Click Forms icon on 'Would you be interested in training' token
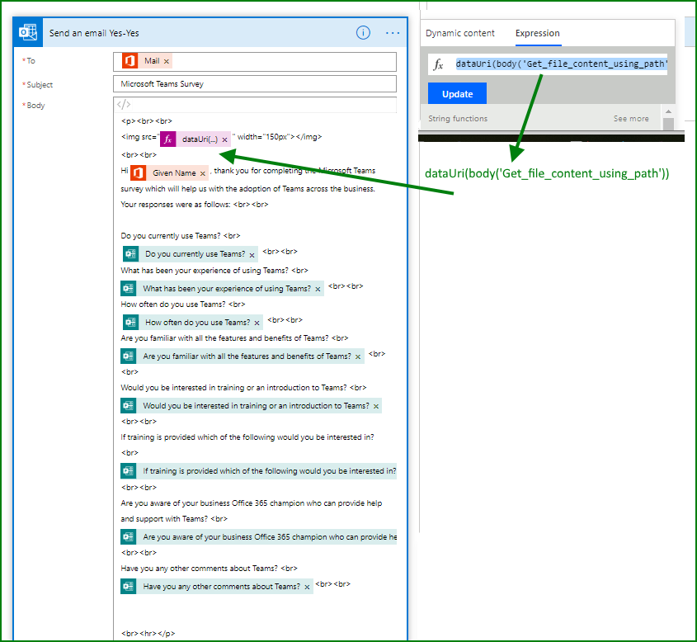This screenshot has height=642, width=697. 129,405
